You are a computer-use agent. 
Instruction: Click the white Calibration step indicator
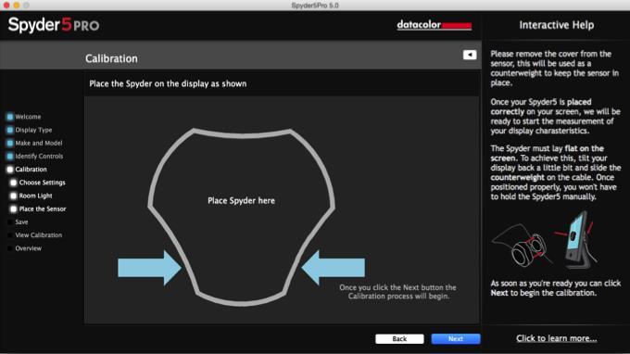[x=10, y=170]
